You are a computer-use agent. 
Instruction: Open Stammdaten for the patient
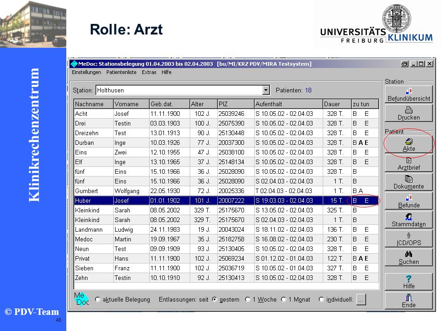click(408, 220)
